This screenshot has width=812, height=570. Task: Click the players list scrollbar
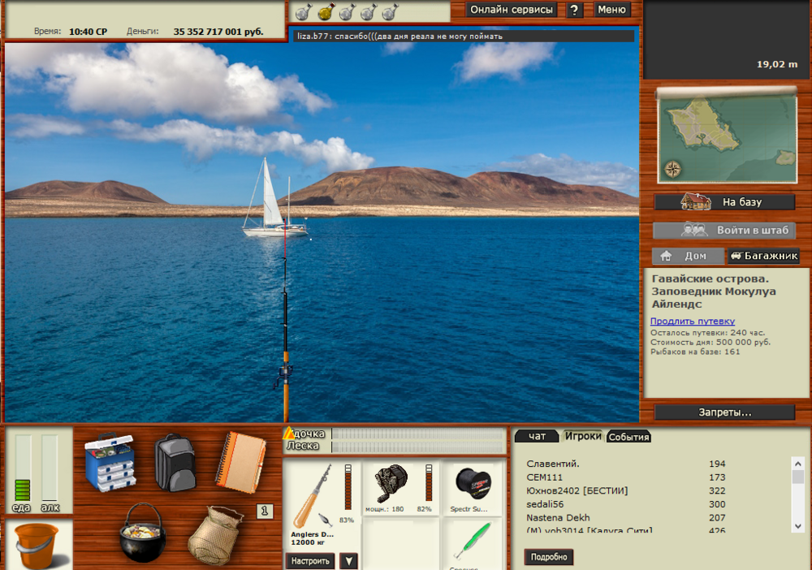(797, 495)
